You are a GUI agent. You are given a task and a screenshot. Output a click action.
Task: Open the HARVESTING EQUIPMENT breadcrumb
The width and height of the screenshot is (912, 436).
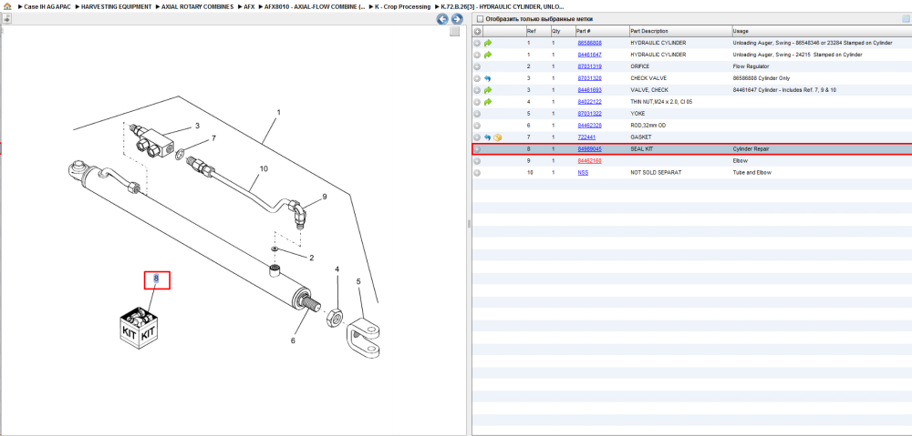(117, 6)
